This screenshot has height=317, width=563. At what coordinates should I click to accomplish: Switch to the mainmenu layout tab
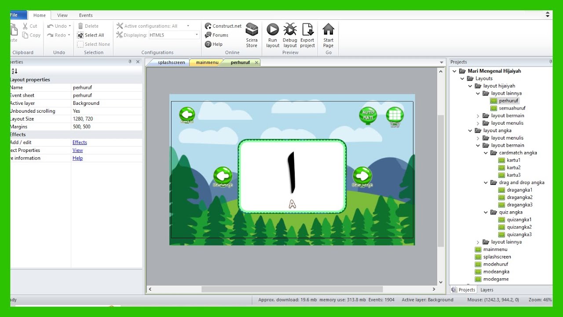click(207, 63)
